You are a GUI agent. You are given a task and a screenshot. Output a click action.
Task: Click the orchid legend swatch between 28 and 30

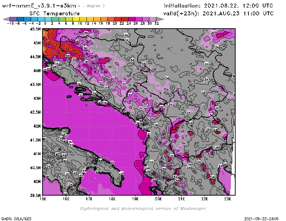click(x=146, y=19)
